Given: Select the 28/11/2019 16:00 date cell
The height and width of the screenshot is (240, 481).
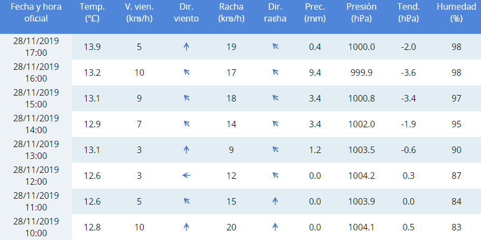Looking at the screenshot, I should pyautogui.click(x=36, y=72).
